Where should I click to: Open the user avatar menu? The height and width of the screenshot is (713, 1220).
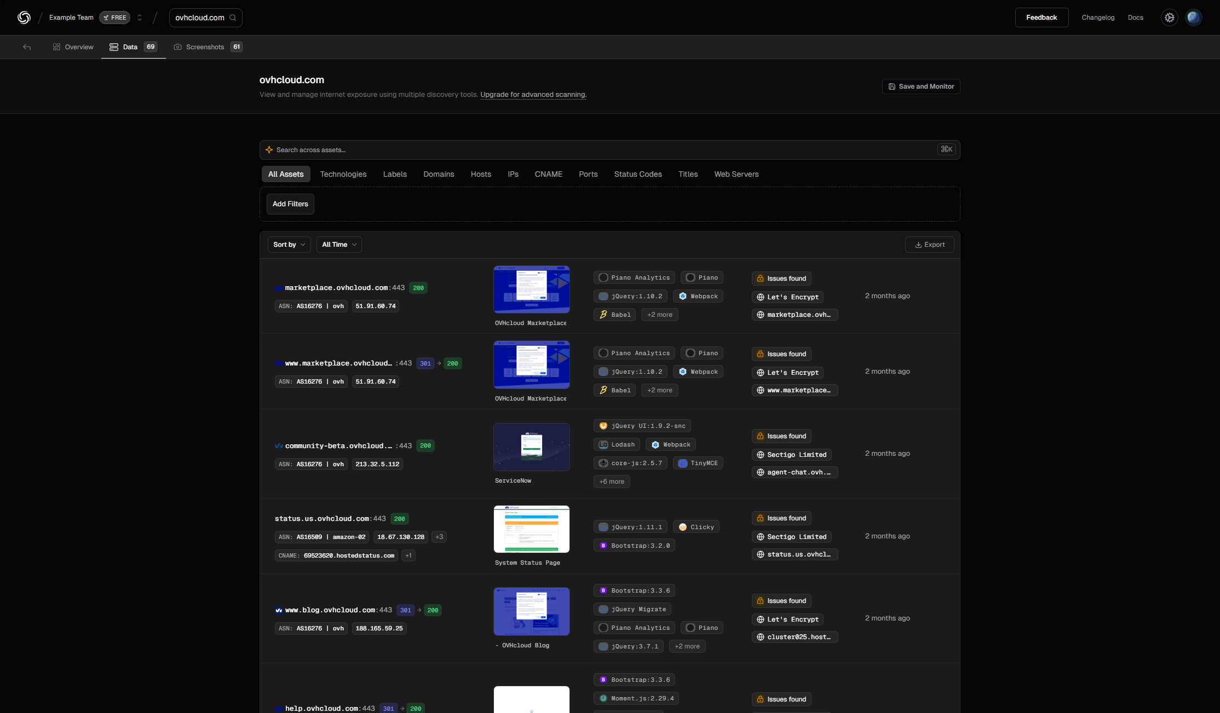pos(1194,18)
